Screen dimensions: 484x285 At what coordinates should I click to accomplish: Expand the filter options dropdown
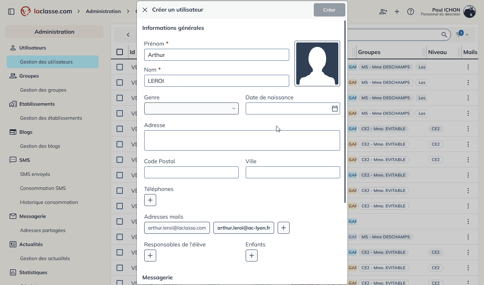462,34
